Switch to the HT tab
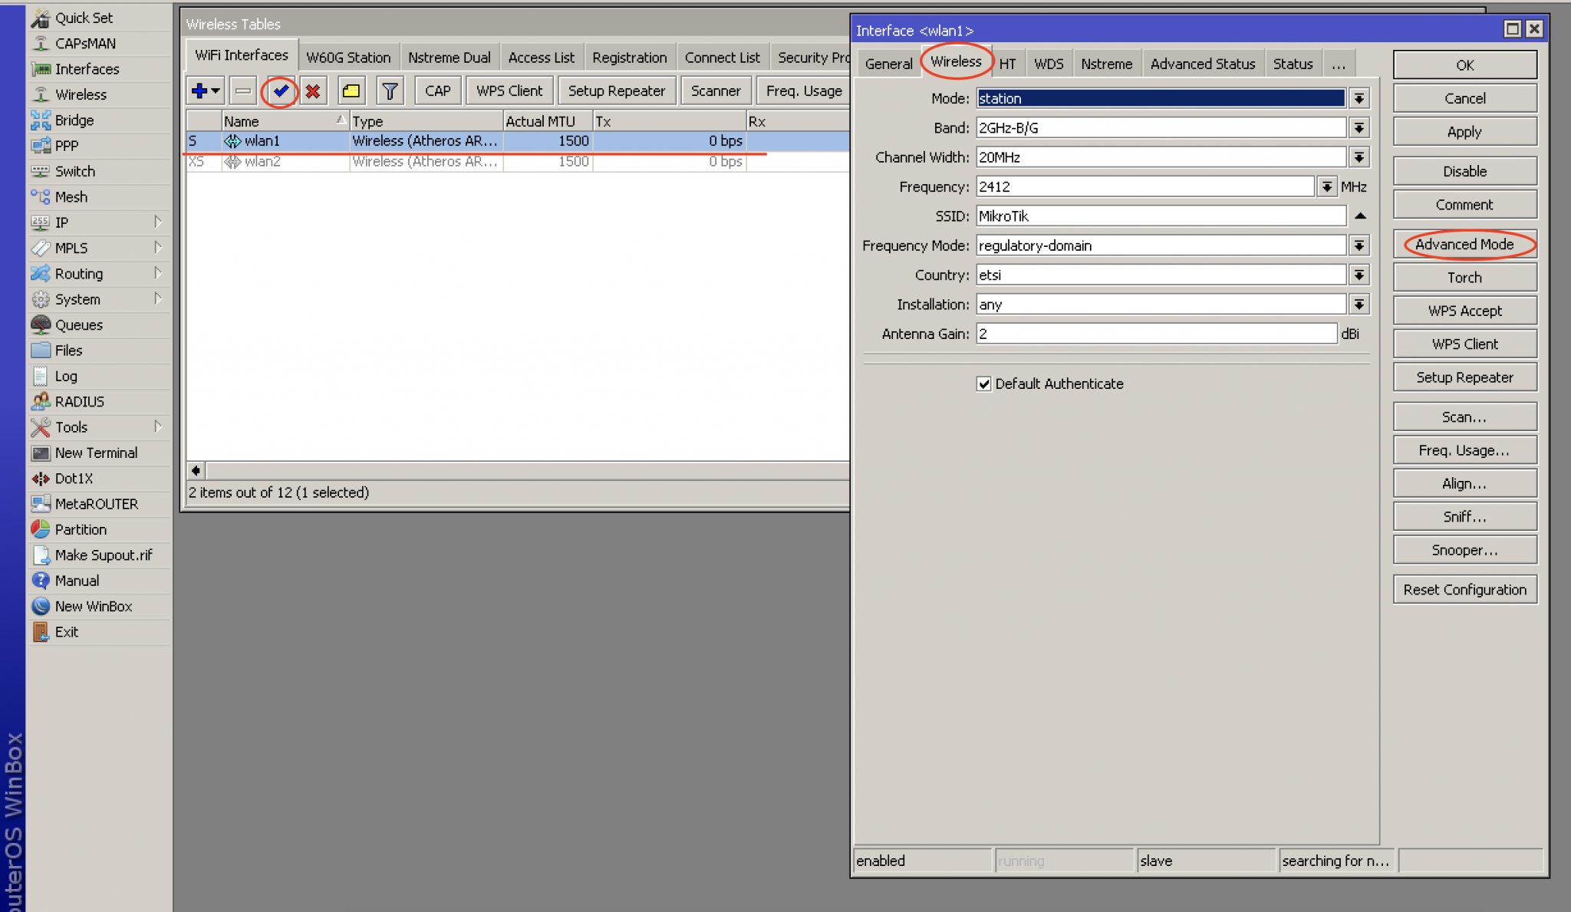The height and width of the screenshot is (912, 1571). point(1007,64)
